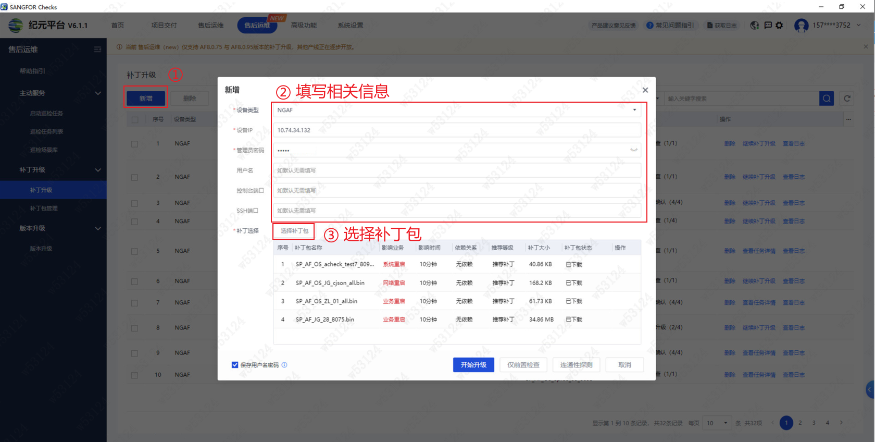Toggle the select-all checkbox in table header
Image resolution: width=875 pixels, height=442 pixels.
point(135,119)
